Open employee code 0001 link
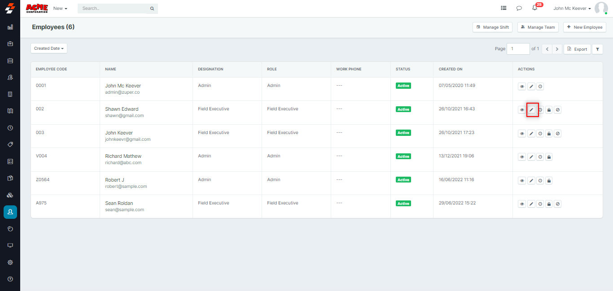613x291 pixels. coord(41,86)
